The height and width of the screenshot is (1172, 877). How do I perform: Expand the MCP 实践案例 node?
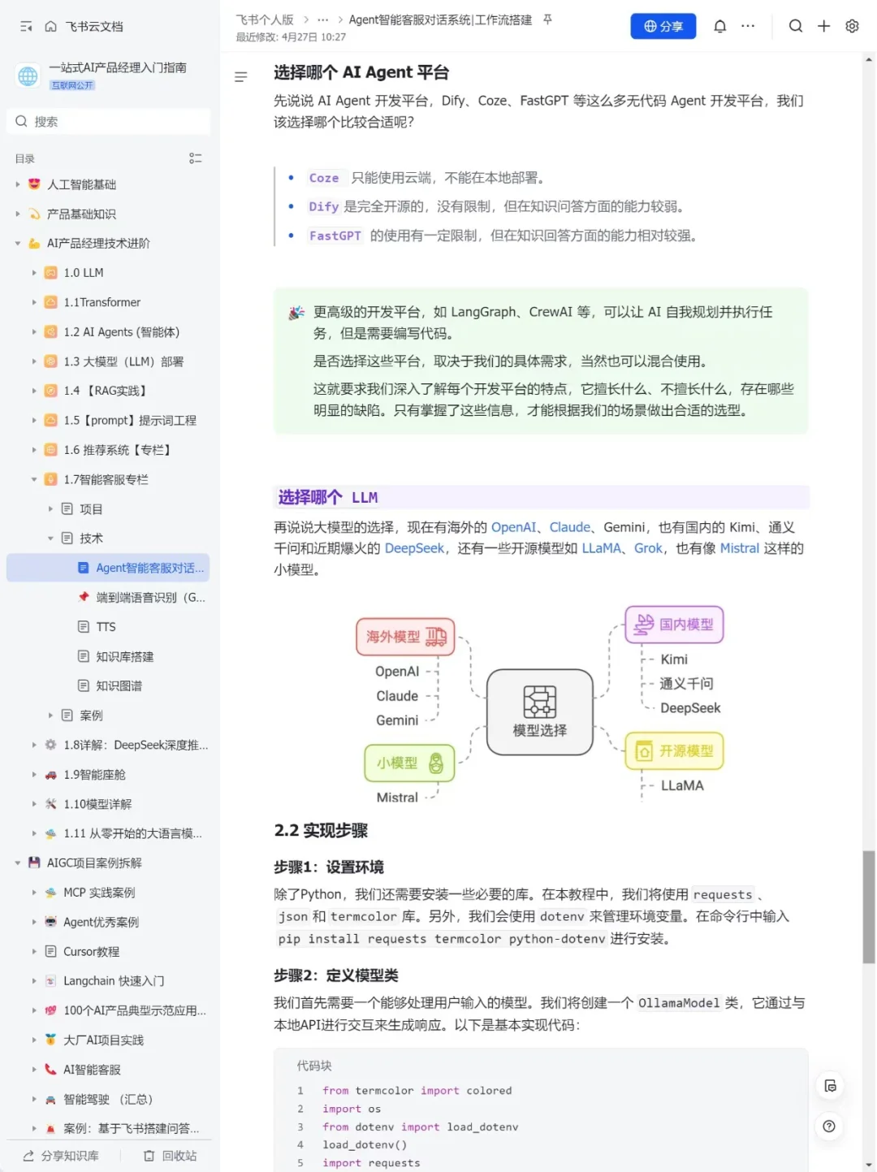click(34, 893)
